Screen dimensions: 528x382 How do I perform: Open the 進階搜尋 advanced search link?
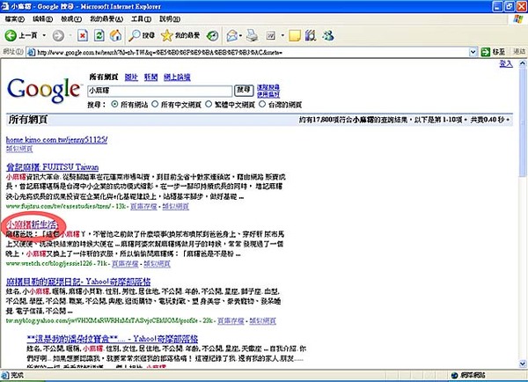pos(268,87)
